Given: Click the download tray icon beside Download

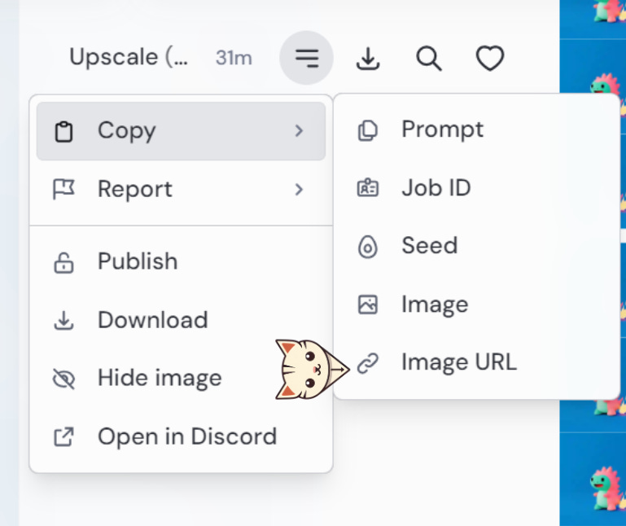Looking at the screenshot, I should (x=63, y=321).
